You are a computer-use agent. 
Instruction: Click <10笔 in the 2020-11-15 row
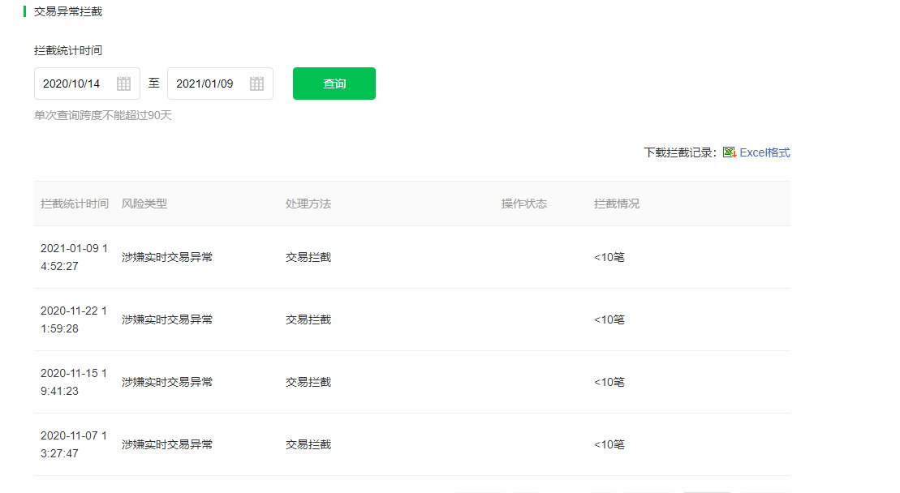pos(609,383)
